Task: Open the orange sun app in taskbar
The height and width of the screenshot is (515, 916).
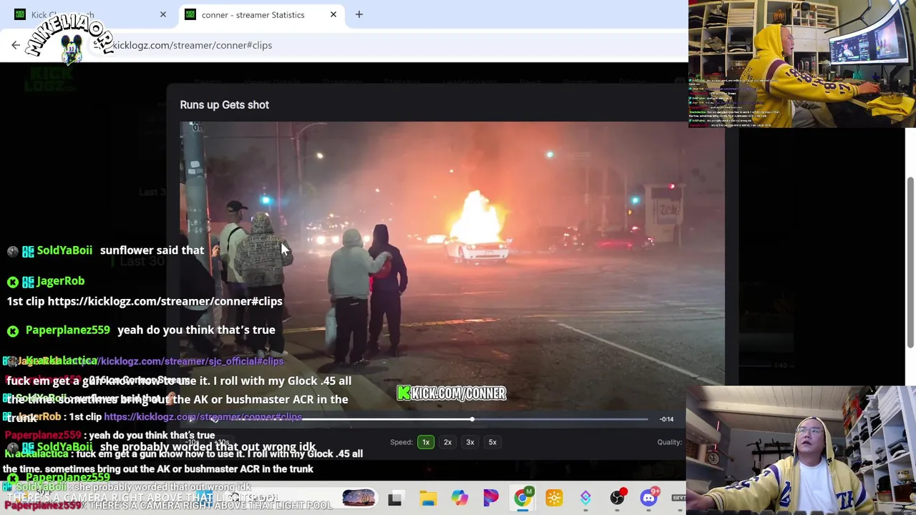Action: (x=554, y=499)
